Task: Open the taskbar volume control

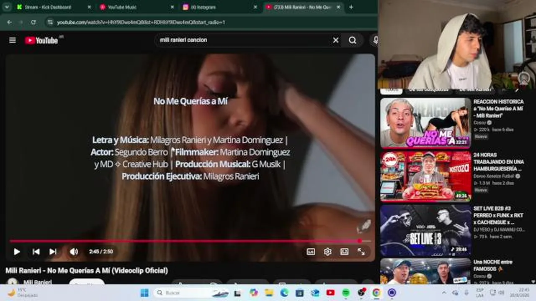Action: pos(502,293)
